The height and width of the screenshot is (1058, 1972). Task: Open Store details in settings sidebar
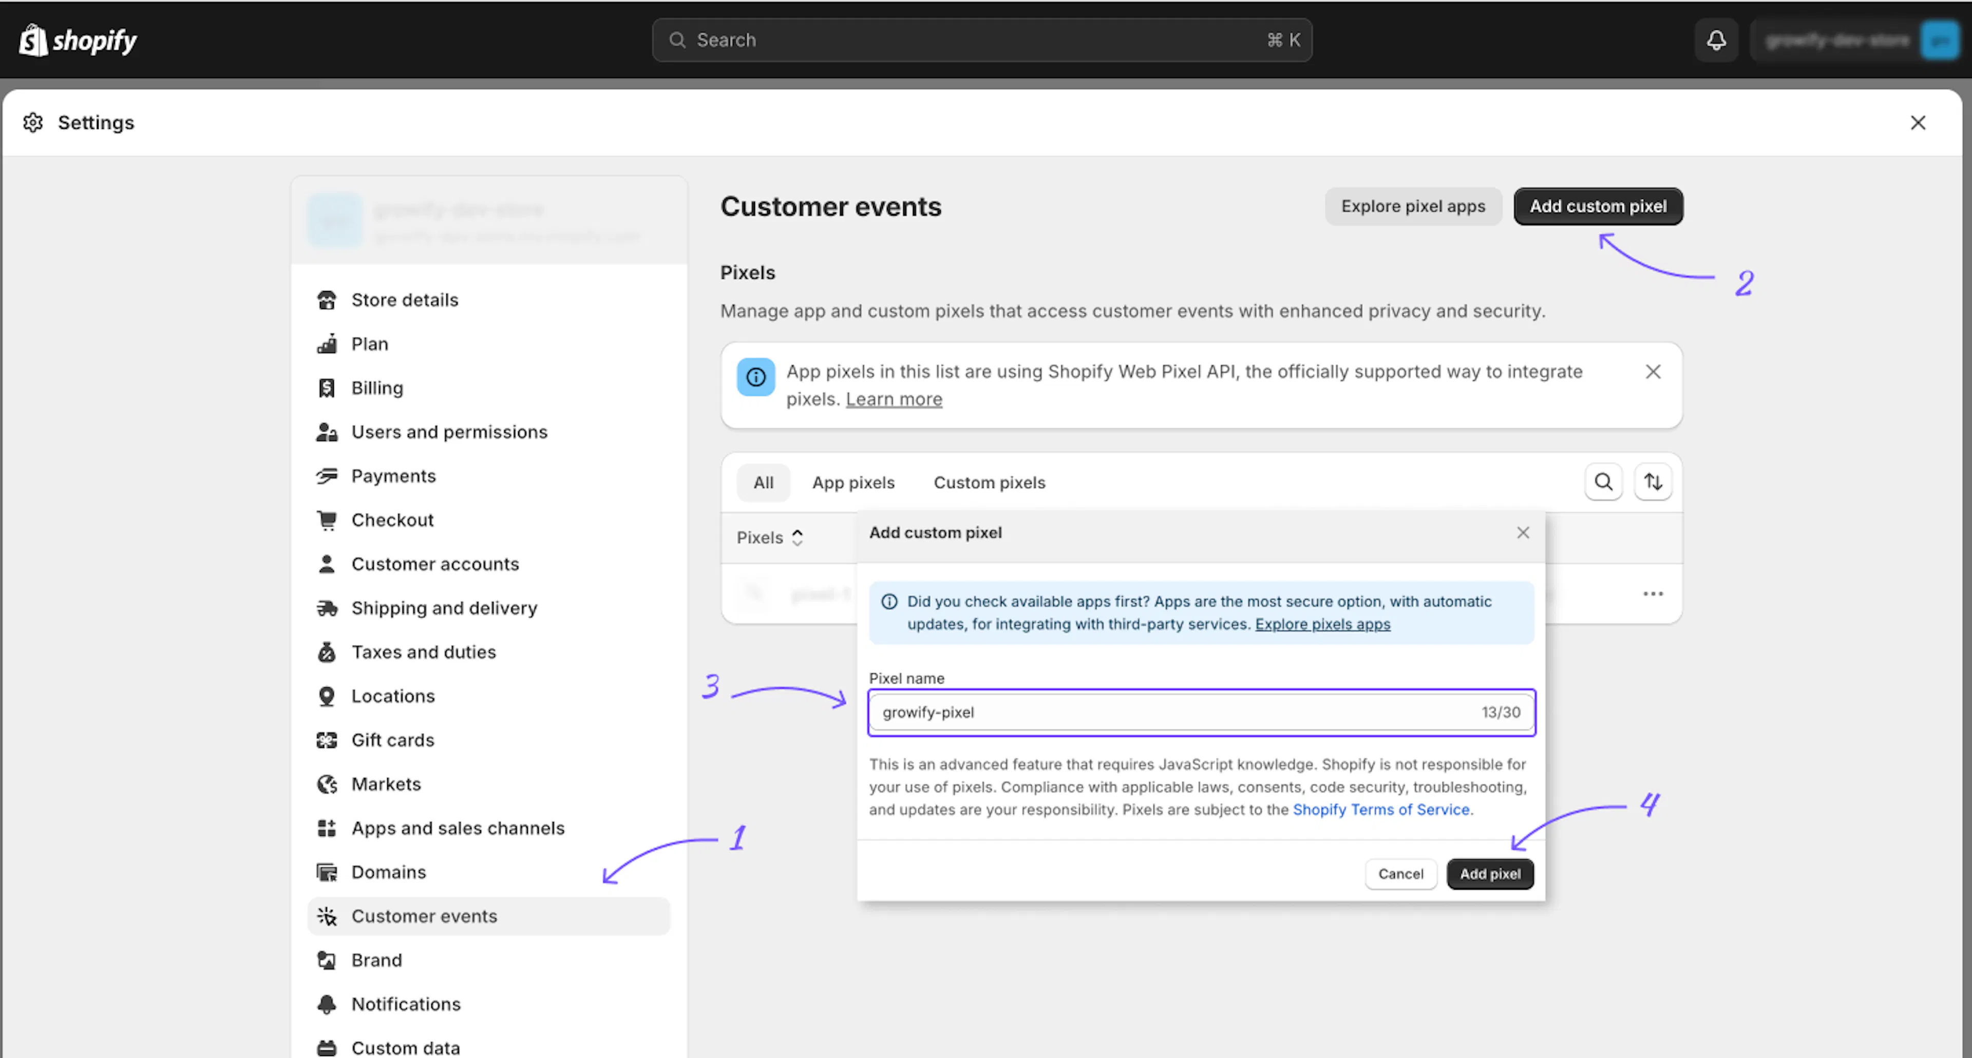(x=404, y=300)
